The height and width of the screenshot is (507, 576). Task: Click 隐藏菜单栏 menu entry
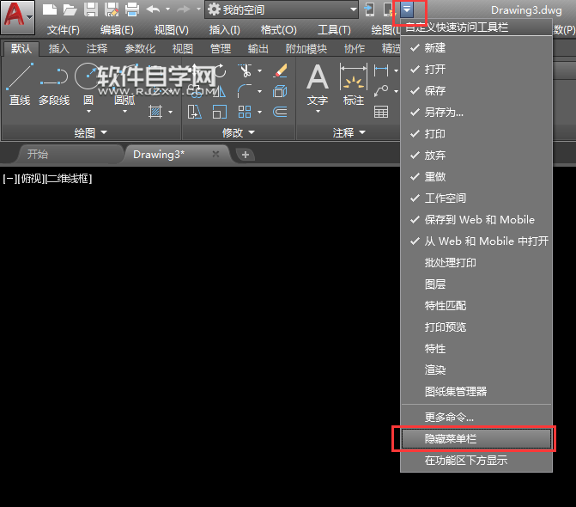coord(476,438)
